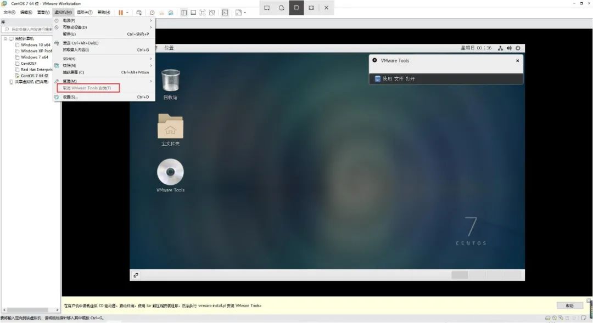Image resolution: width=593 pixels, height=323 pixels.
Task: Click the first device icon in the VMware status bar
Action: (x=547, y=318)
